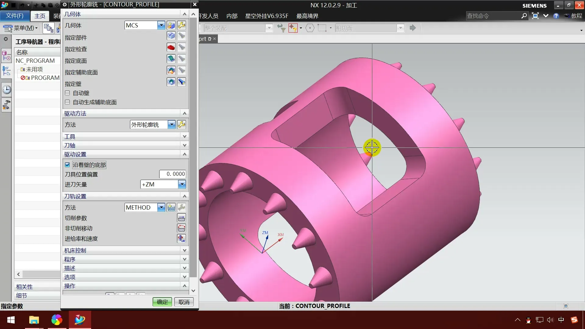Enable 自动生成辅助底面 checkbox
The height and width of the screenshot is (329, 585).
(68, 102)
